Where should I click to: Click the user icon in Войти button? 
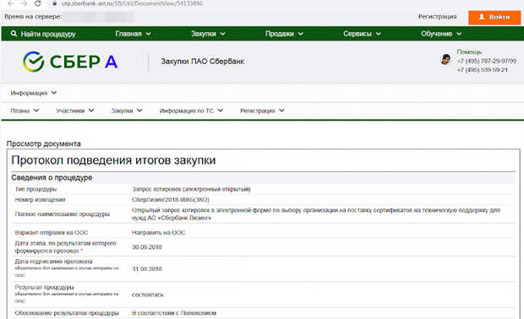[x=482, y=17]
